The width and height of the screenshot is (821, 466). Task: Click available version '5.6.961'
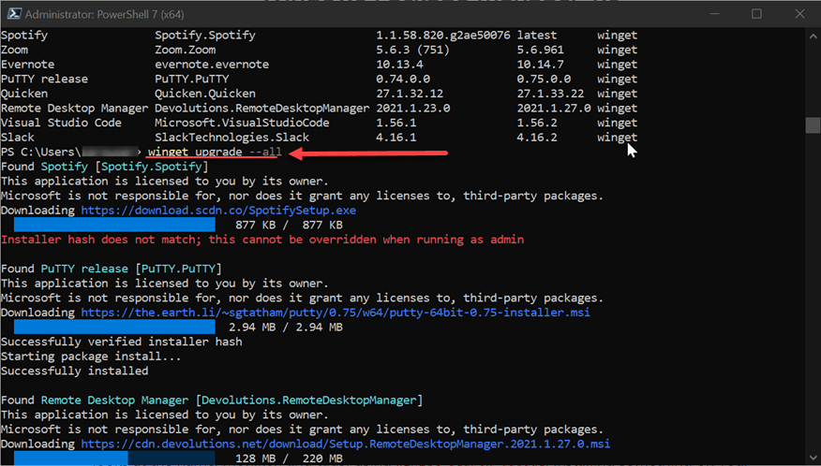541,50
